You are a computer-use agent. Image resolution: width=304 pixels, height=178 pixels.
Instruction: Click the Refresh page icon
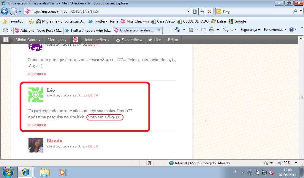(x=202, y=12)
